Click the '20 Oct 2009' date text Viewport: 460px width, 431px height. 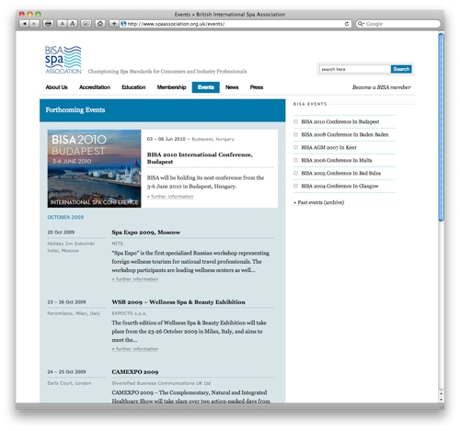[x=61, y=233]
